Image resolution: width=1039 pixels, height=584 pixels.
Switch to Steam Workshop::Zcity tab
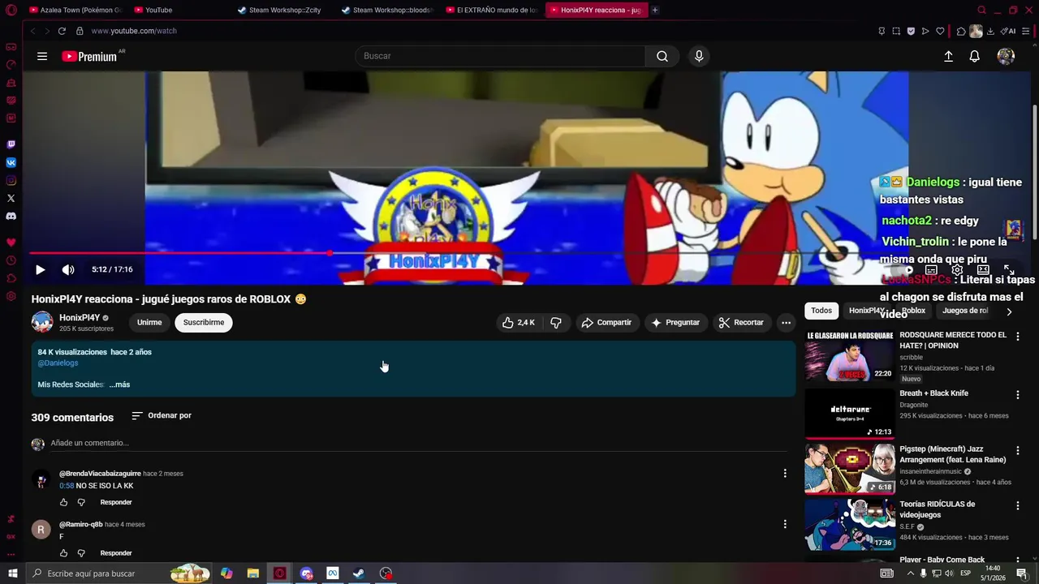point(285,10)
